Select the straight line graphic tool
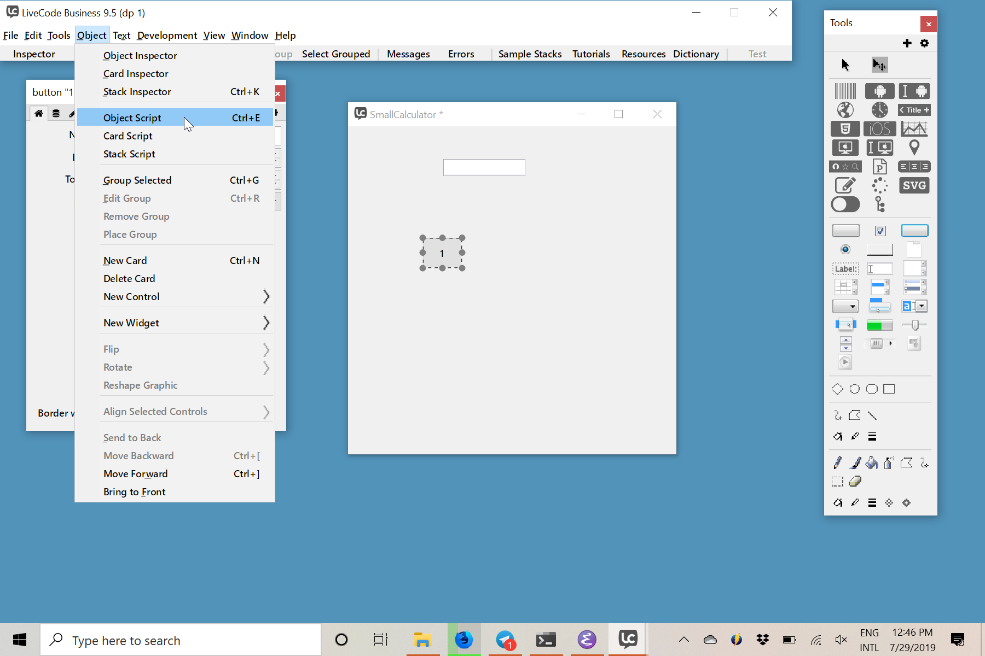This screenshot has height=656, width=985. pos(872,415)
